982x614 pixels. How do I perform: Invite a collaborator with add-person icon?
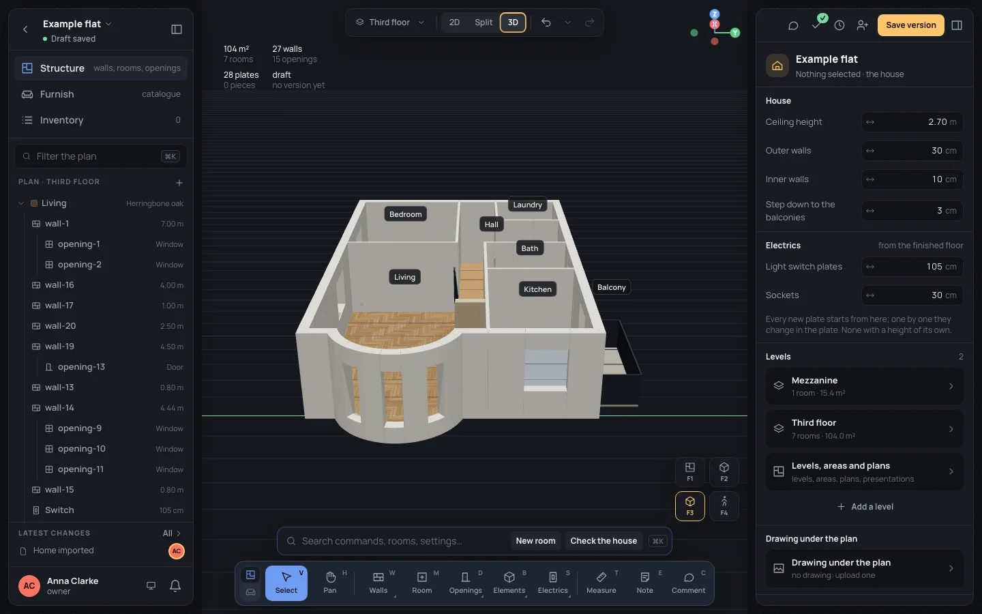tap(863, 25)
